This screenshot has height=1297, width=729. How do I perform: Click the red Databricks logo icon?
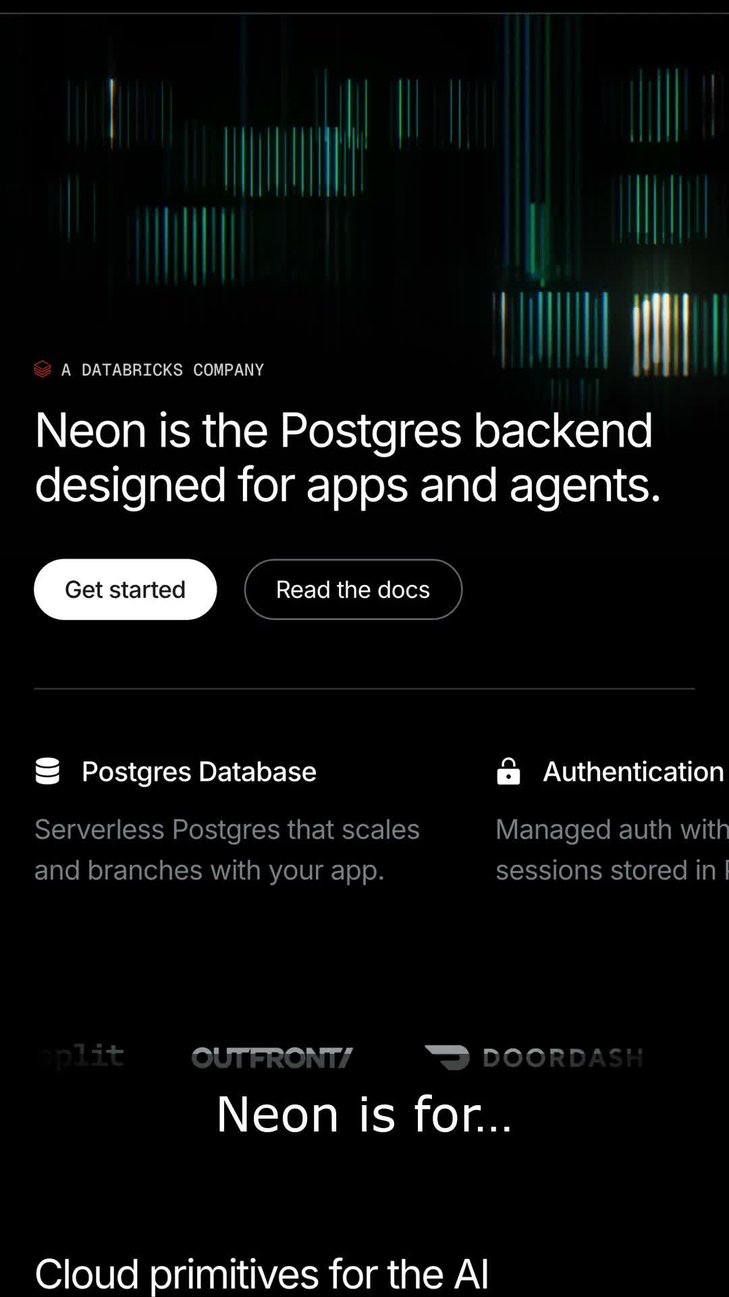pyautogui.click(x=43, y=370)
